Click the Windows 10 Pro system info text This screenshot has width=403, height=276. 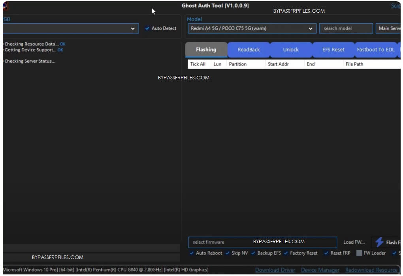point(105,270)
